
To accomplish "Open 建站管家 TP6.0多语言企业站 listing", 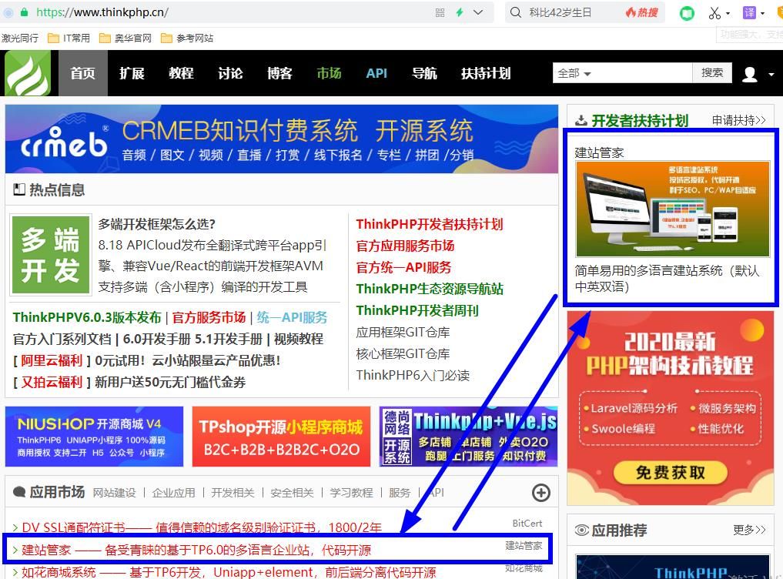I will pyautogui.click(x=196, y=550).
